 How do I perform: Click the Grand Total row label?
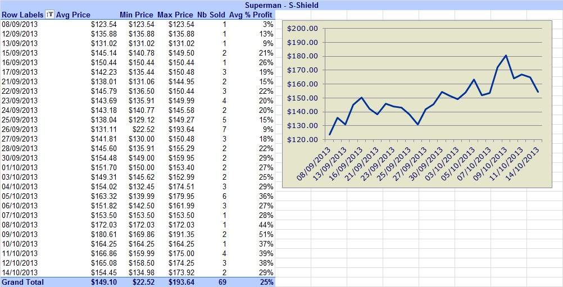(22, 282)
